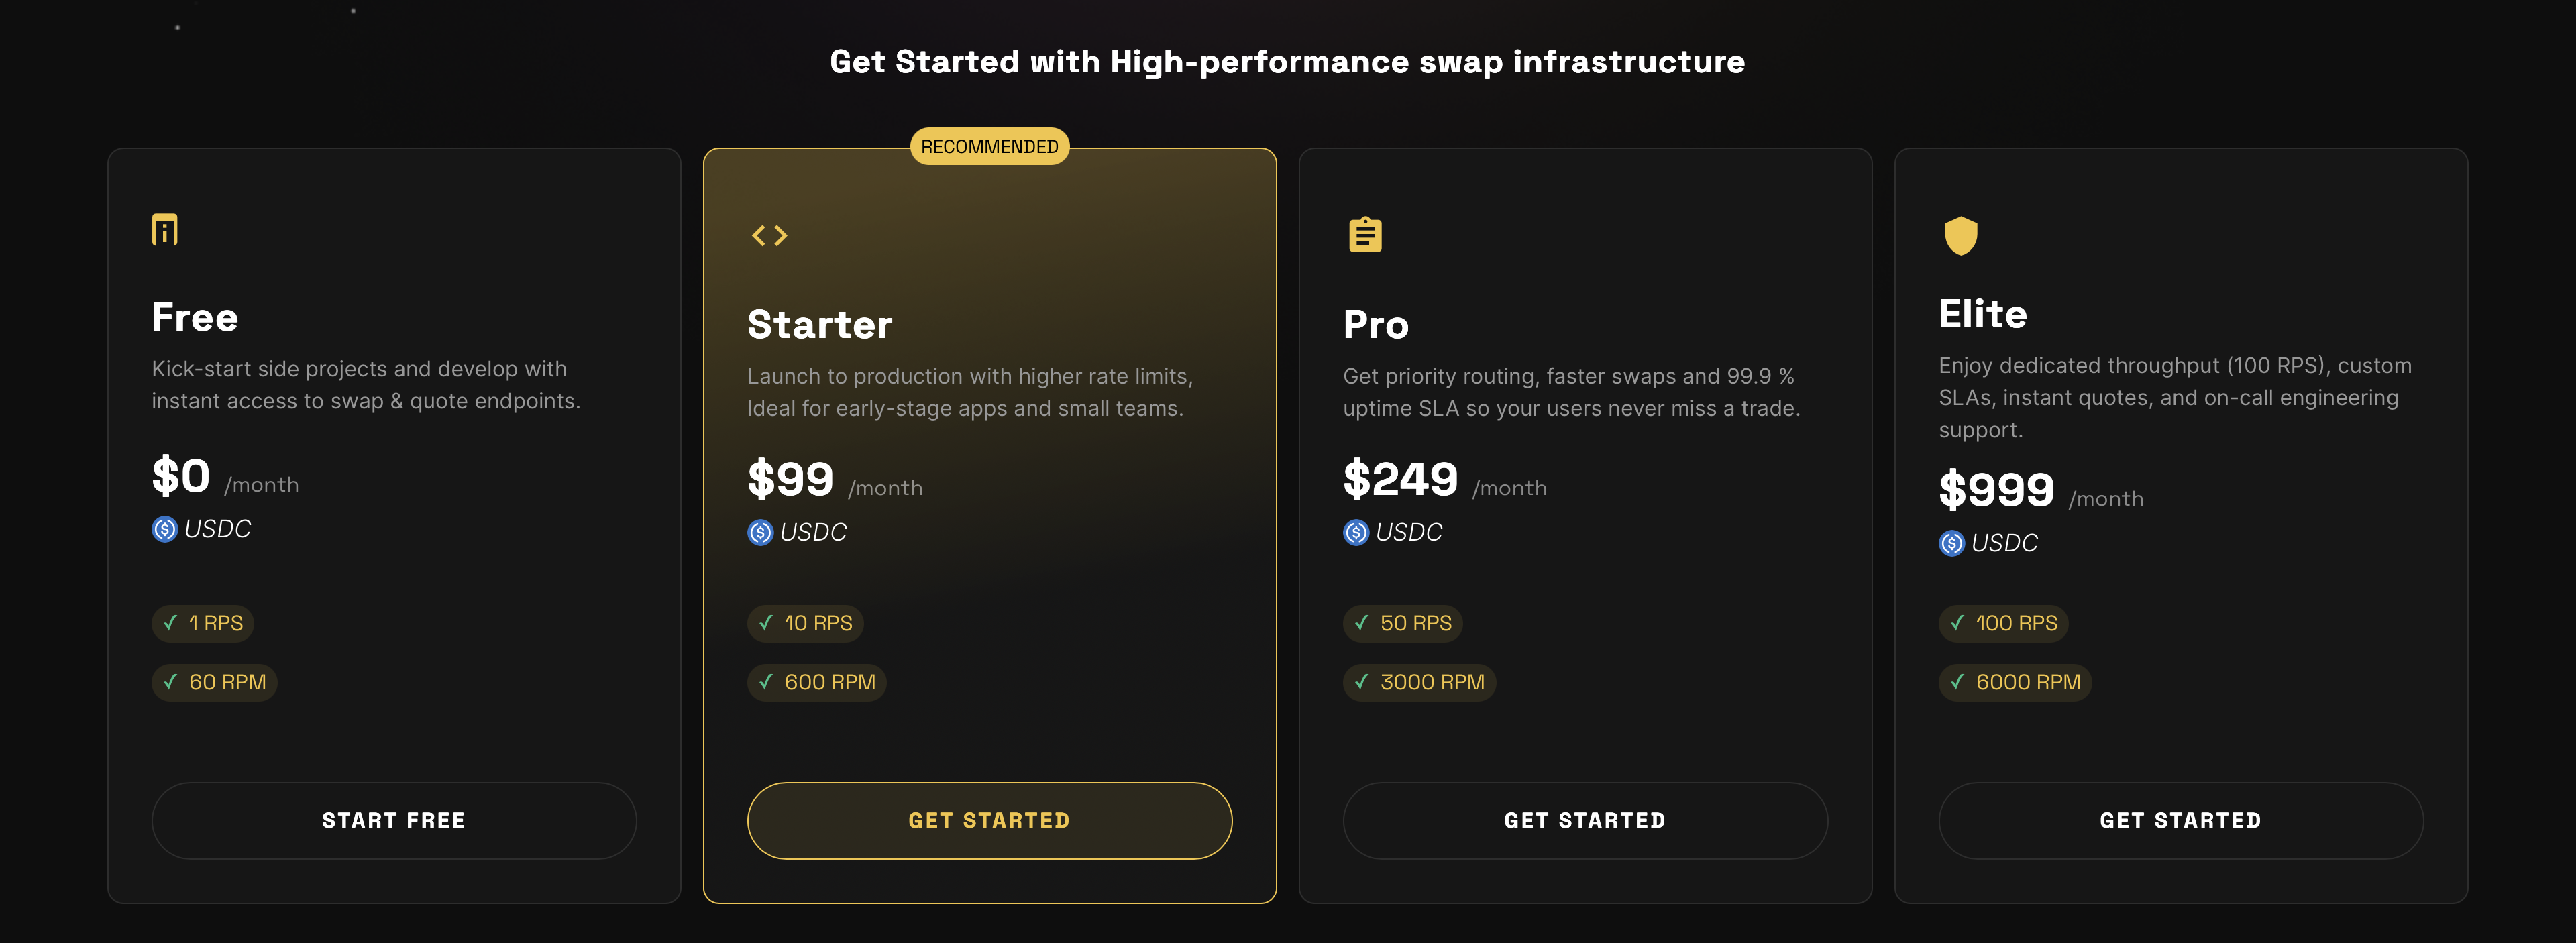Viewport: 2576px width, 943px height.
Task: Click the START FREE button
Action: tap(393, 820)
